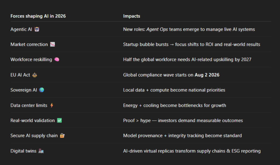Click the globe emoji next to Sovereign AI
Viewport: 280px width, 165px height.
click(x=42, y=90)
